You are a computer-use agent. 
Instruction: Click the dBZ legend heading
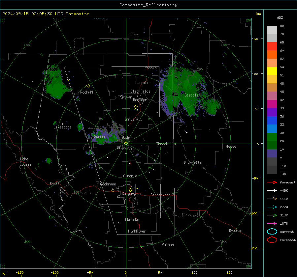tap(280, 17)
